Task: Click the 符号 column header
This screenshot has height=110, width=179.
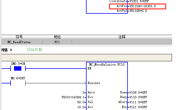Action: click(x=19, y=37)
